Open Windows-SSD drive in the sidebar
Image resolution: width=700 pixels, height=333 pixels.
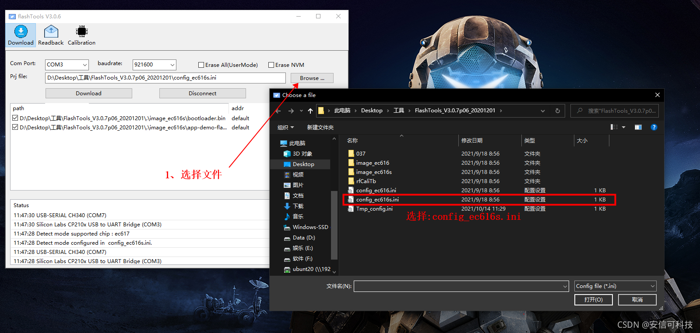306,227
